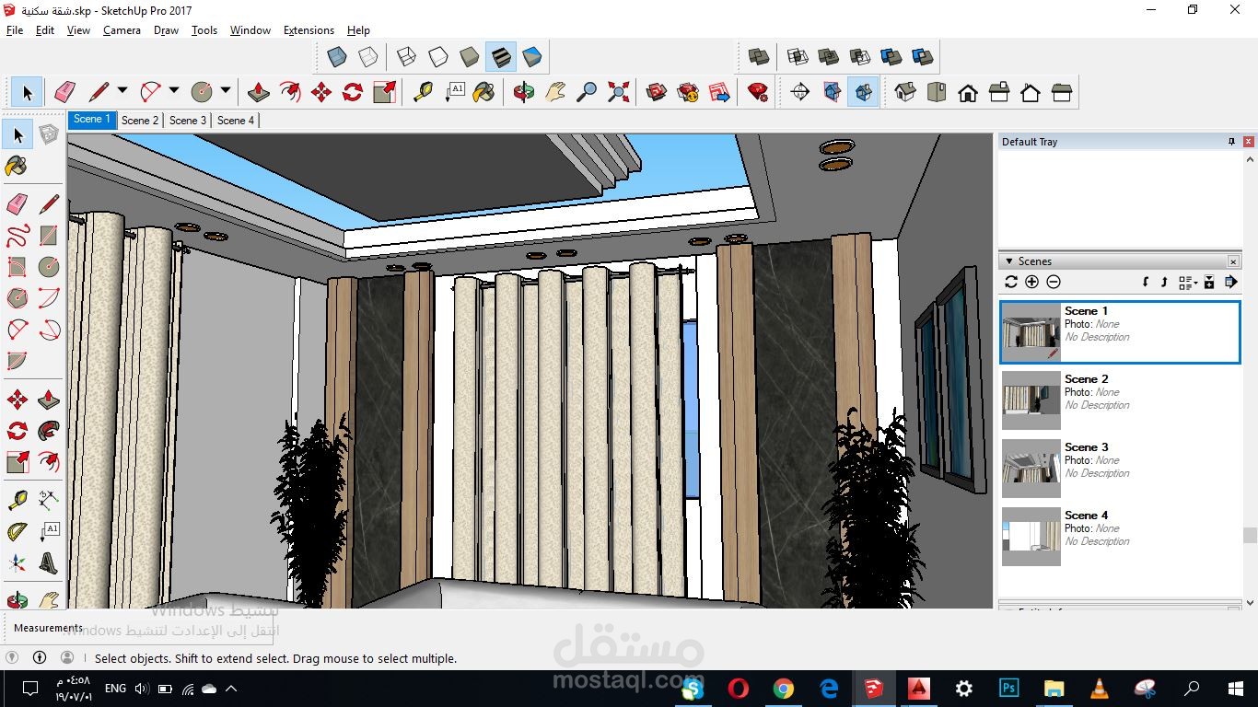Enable Monochrome face style
The height and width of the screenshot is (707, 1258).
tap(532, 57)
